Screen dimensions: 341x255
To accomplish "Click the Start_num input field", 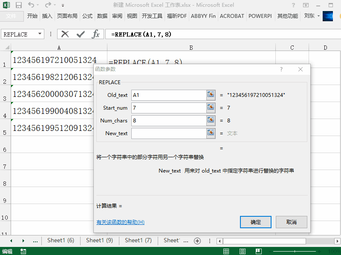I will click(x=169, y=108).
